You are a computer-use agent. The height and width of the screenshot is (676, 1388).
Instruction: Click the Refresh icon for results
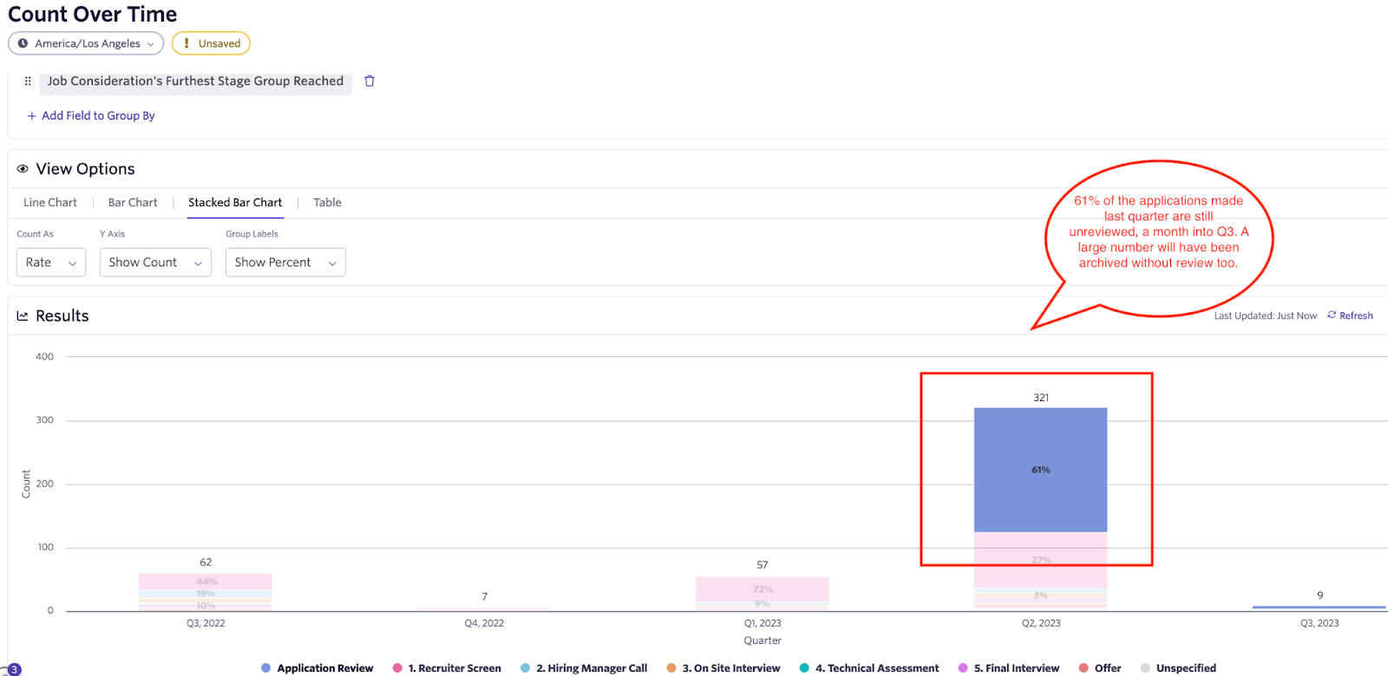tap(1332, 315)
